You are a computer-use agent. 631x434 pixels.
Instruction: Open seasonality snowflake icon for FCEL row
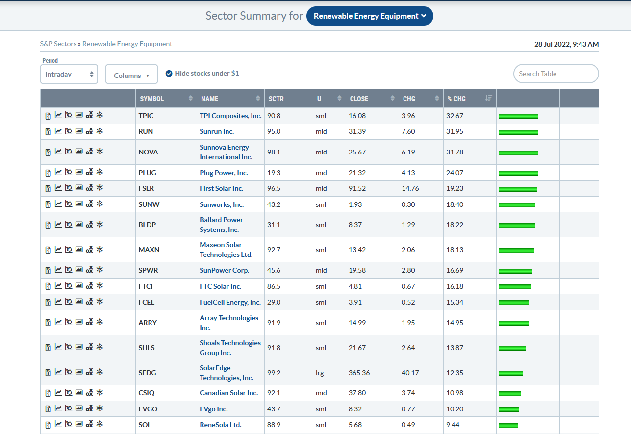click(x=100, y=302)
